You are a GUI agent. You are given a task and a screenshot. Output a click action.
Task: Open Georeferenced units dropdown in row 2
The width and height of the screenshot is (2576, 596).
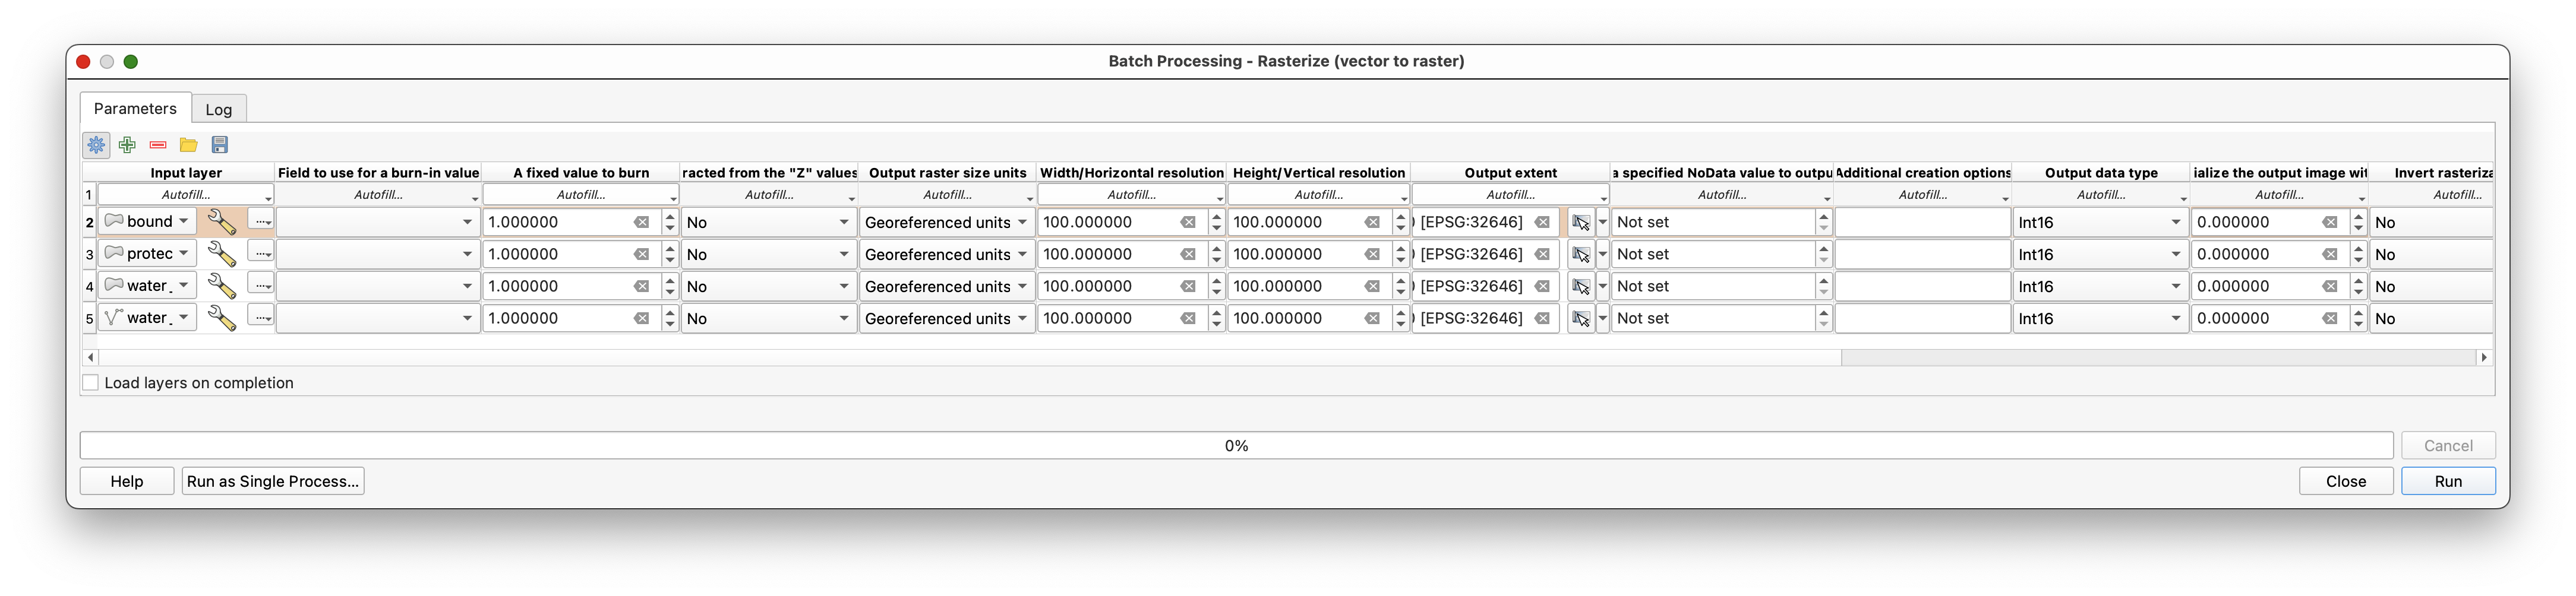tap(946, 222)
